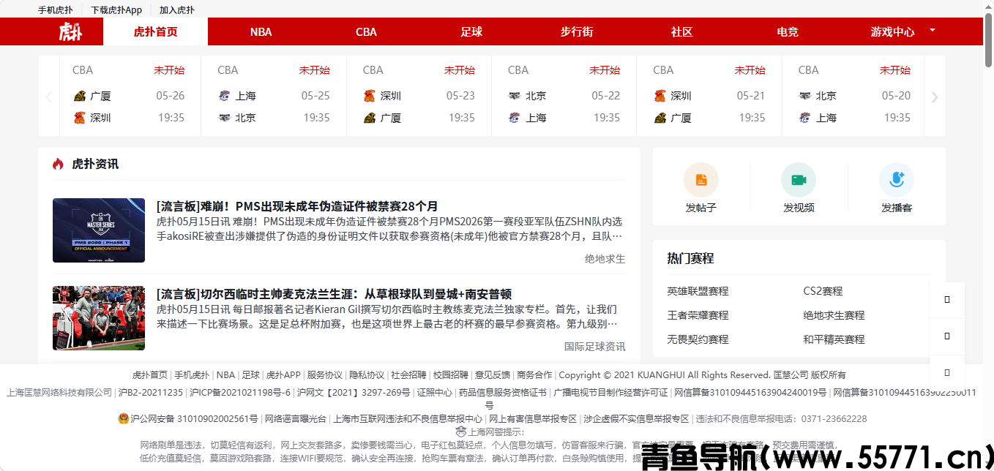Screen dimensions: 994x471
Task: Click the 北京 team logo in the 05-22 match
Action: click(x=515, y=96)
